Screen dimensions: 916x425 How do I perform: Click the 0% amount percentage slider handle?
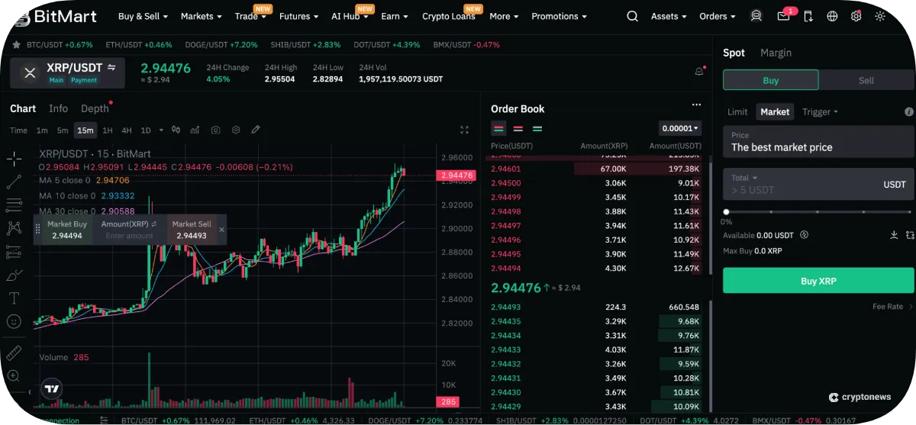[726, 211]
